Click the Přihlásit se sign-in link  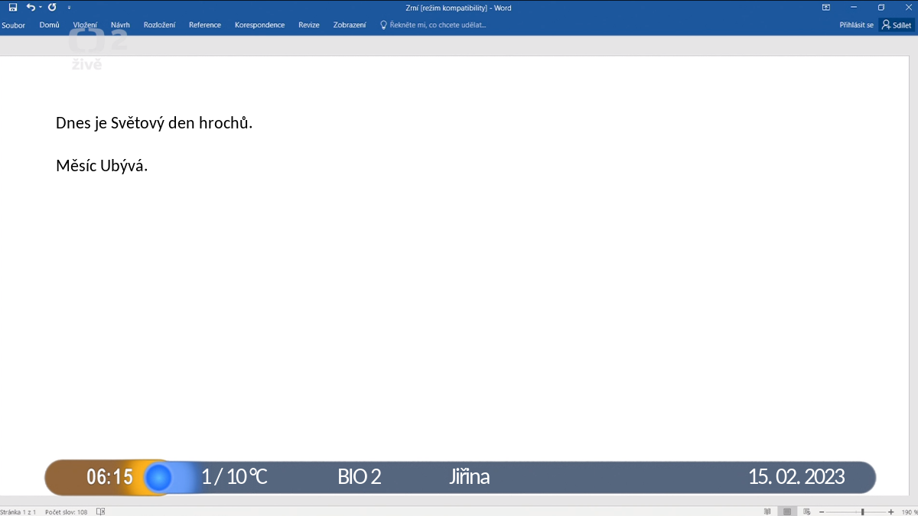856,25
